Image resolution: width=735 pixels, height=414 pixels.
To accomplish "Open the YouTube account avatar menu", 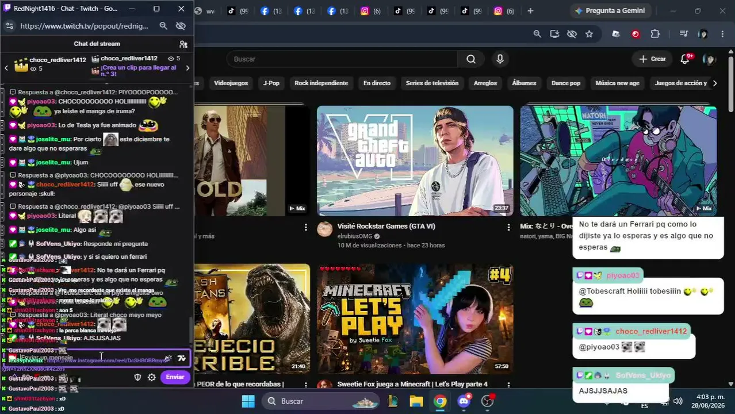I will tap(710, 59).
